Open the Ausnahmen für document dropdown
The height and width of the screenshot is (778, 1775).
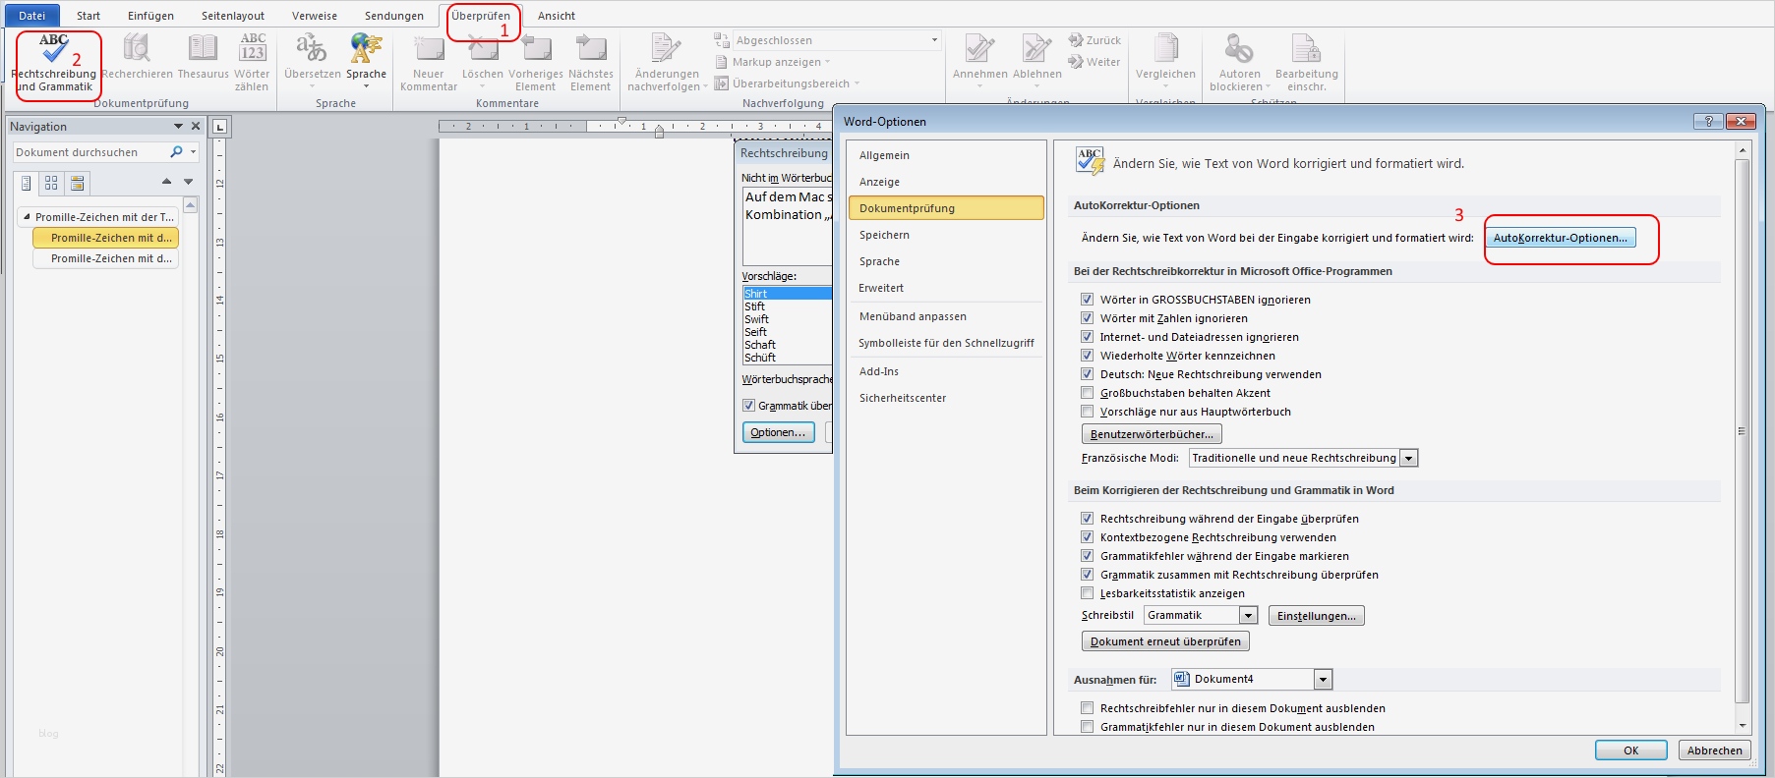click(1324, 679)
